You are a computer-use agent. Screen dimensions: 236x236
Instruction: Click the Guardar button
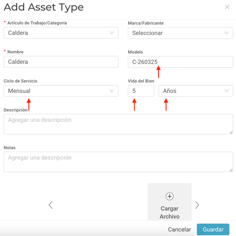[213, 229]
